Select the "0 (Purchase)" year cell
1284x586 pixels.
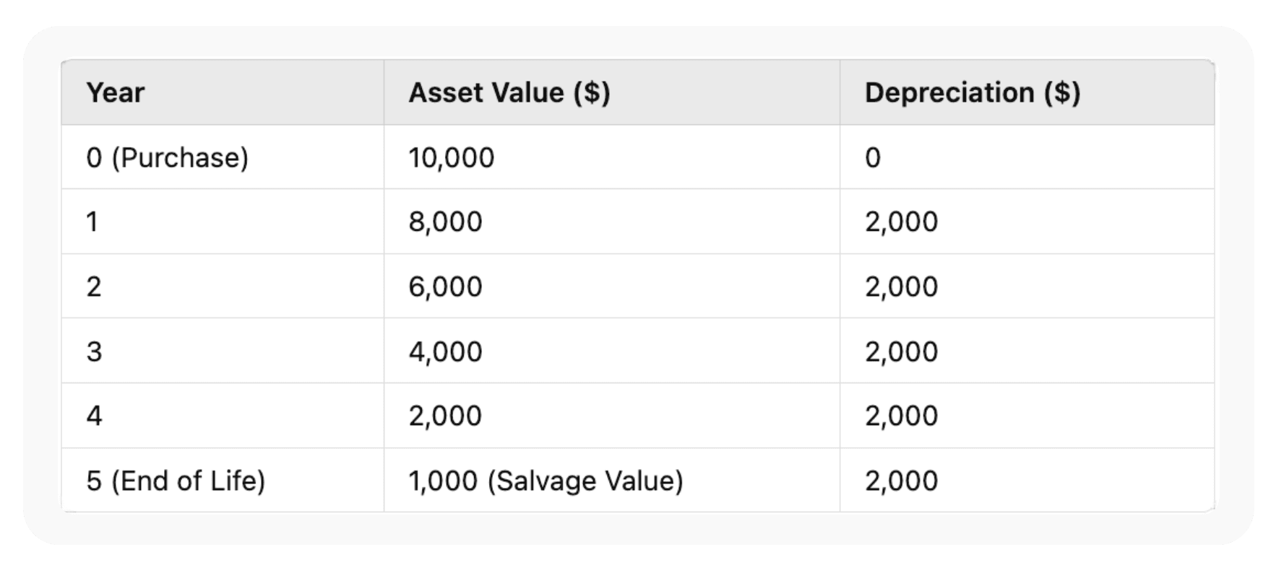pos(167,157)
